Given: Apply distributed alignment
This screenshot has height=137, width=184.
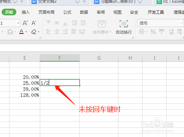Looking at the screenshot, I should click(82, 32).
